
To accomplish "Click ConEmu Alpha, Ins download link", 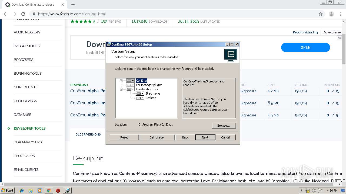I will tap(88, 103).
